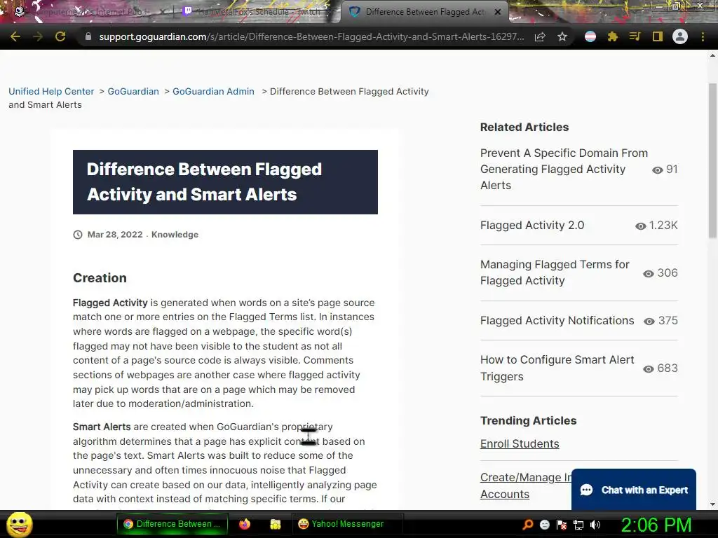Click the eye icon next to 375 views
Image resolution: width=718 pixels, height=538 pixels.
[x=649, y=321]
